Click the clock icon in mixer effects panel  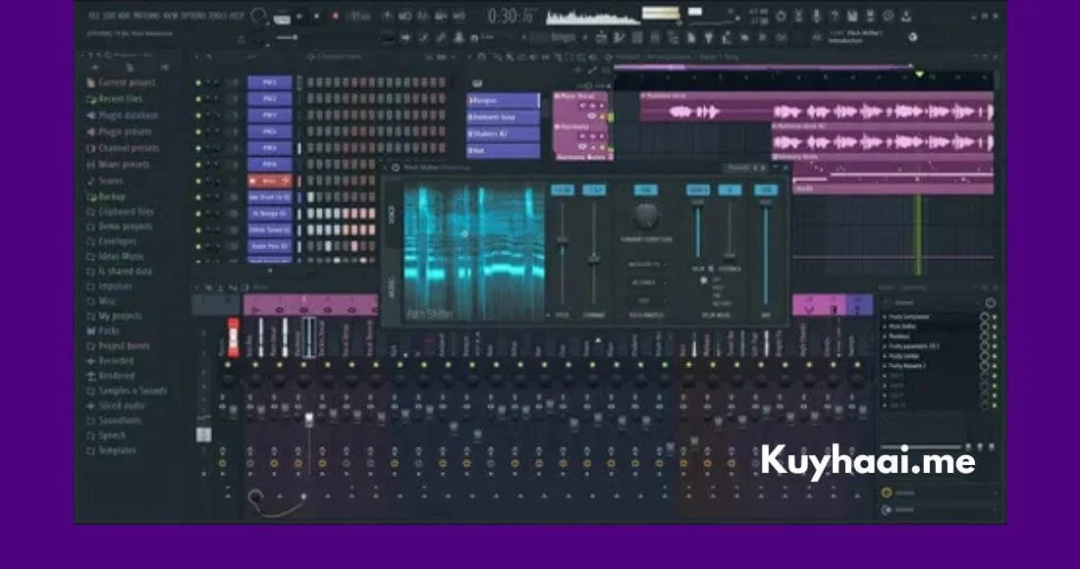click(991, 302)
